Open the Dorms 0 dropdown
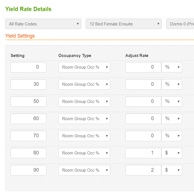This screenshot has width=194, height=194. point(180,24)
